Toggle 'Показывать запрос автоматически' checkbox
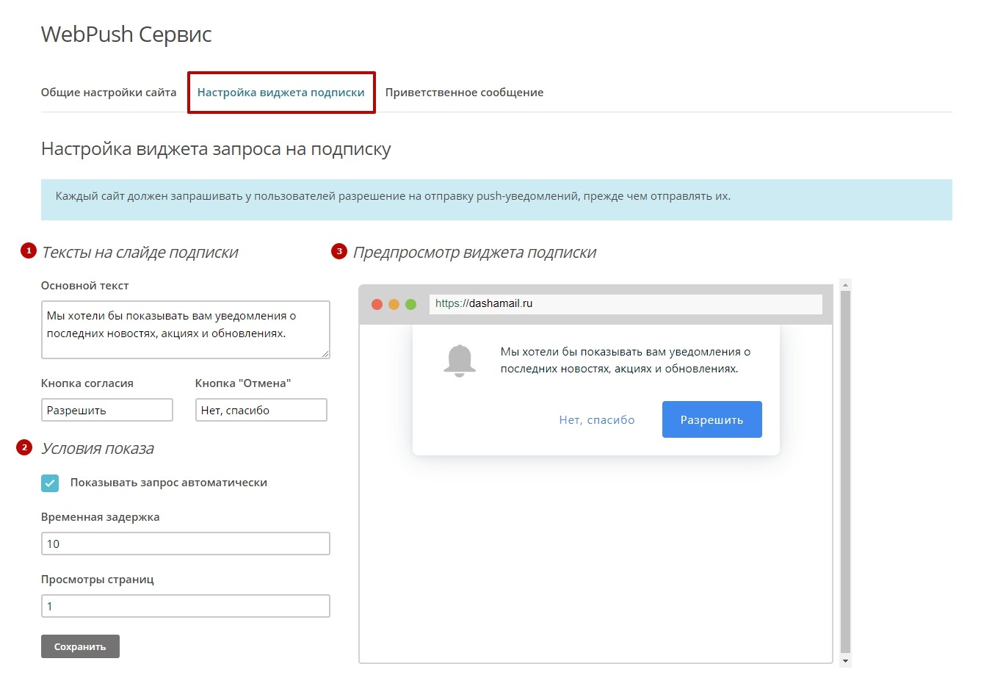 pos(50,483)
